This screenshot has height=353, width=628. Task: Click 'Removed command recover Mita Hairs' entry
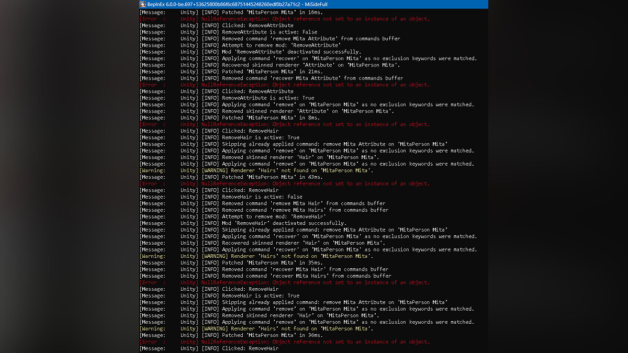[x=307, y=276]
